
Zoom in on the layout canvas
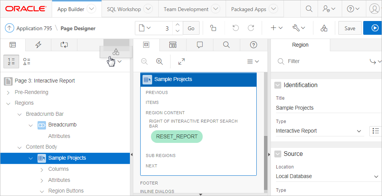tap(159, 62)
